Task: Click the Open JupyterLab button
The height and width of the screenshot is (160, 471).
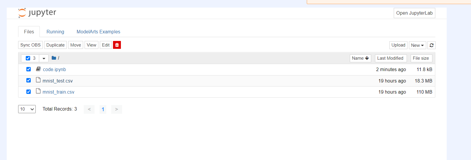Action: tap(414, 13)
